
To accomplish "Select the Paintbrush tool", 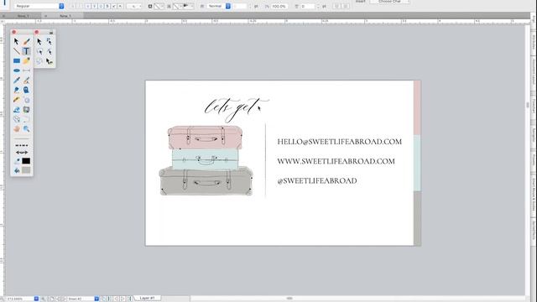I will click(x=26, y=41).
